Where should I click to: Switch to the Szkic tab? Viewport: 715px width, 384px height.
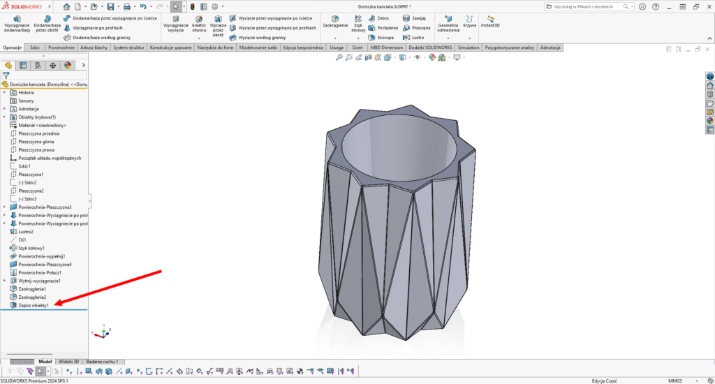tap(35, 47)
